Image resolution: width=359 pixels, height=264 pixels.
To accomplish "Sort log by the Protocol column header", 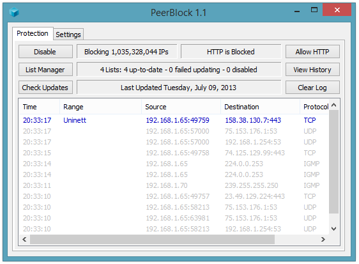I will (x=314, y=107).
